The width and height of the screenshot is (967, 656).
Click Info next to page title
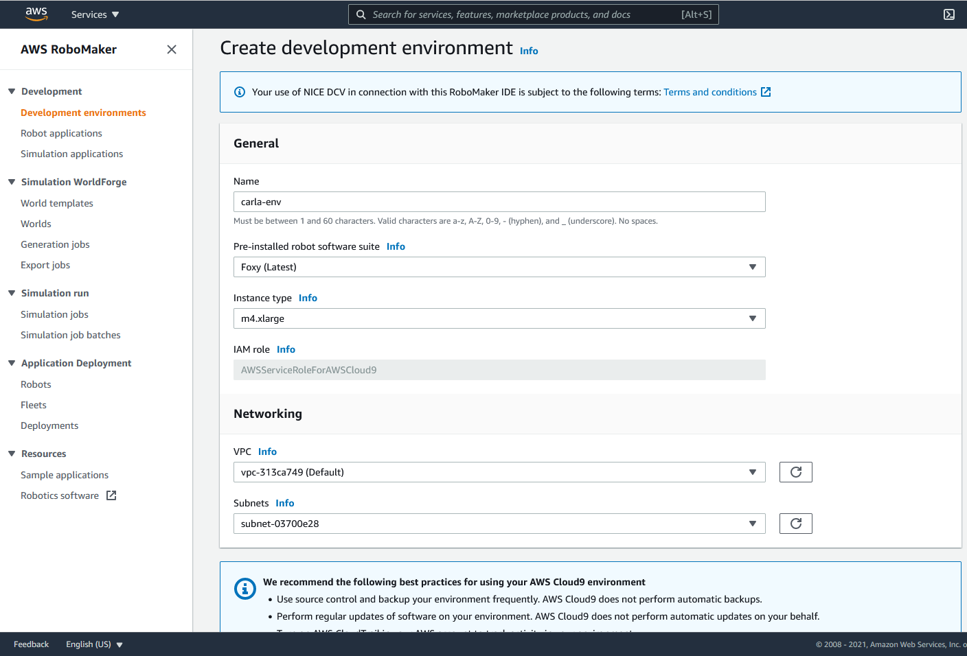coord(529,51)
